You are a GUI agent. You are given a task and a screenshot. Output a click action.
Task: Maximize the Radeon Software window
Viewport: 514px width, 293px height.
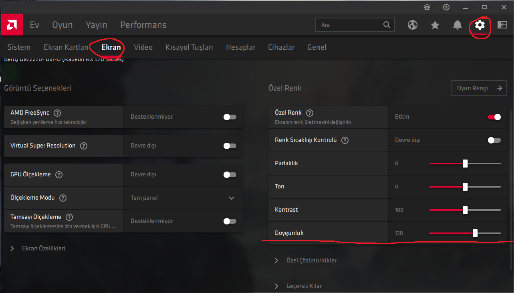[484, 7]
